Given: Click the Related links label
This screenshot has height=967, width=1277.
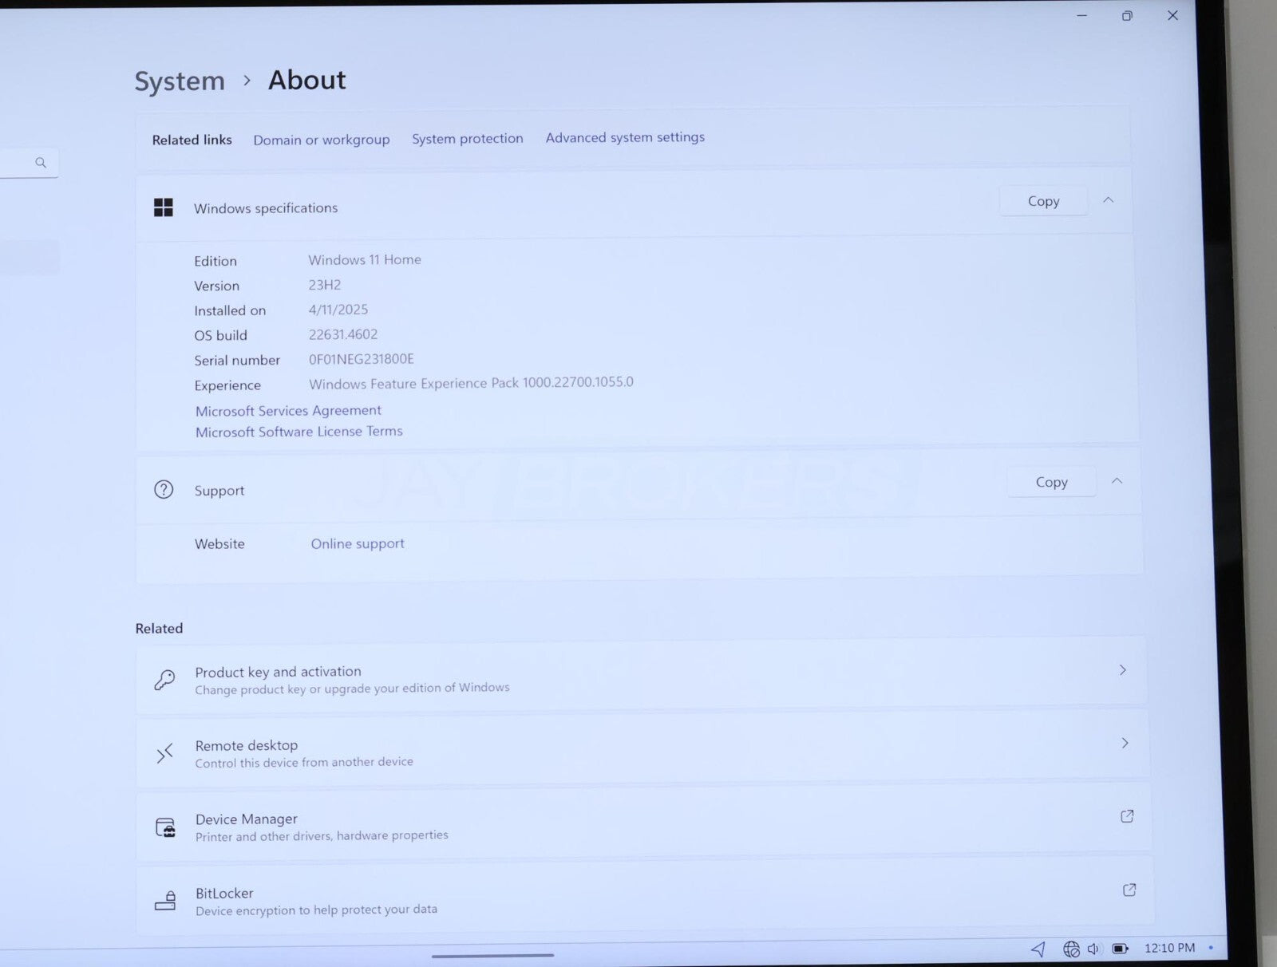Looking at the screenshot, I should pos(192,140).
